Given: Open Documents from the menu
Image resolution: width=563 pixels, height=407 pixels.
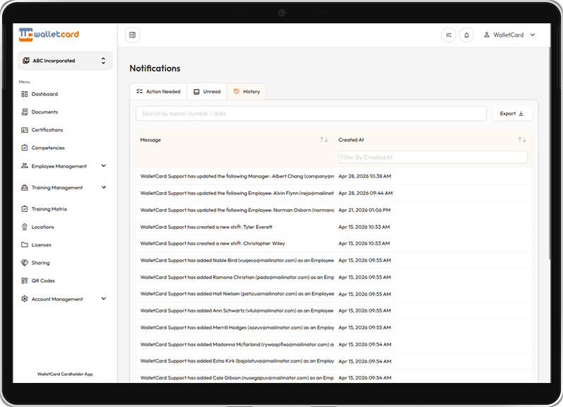Looking at the screenshot, I should (x=45, y=112).
